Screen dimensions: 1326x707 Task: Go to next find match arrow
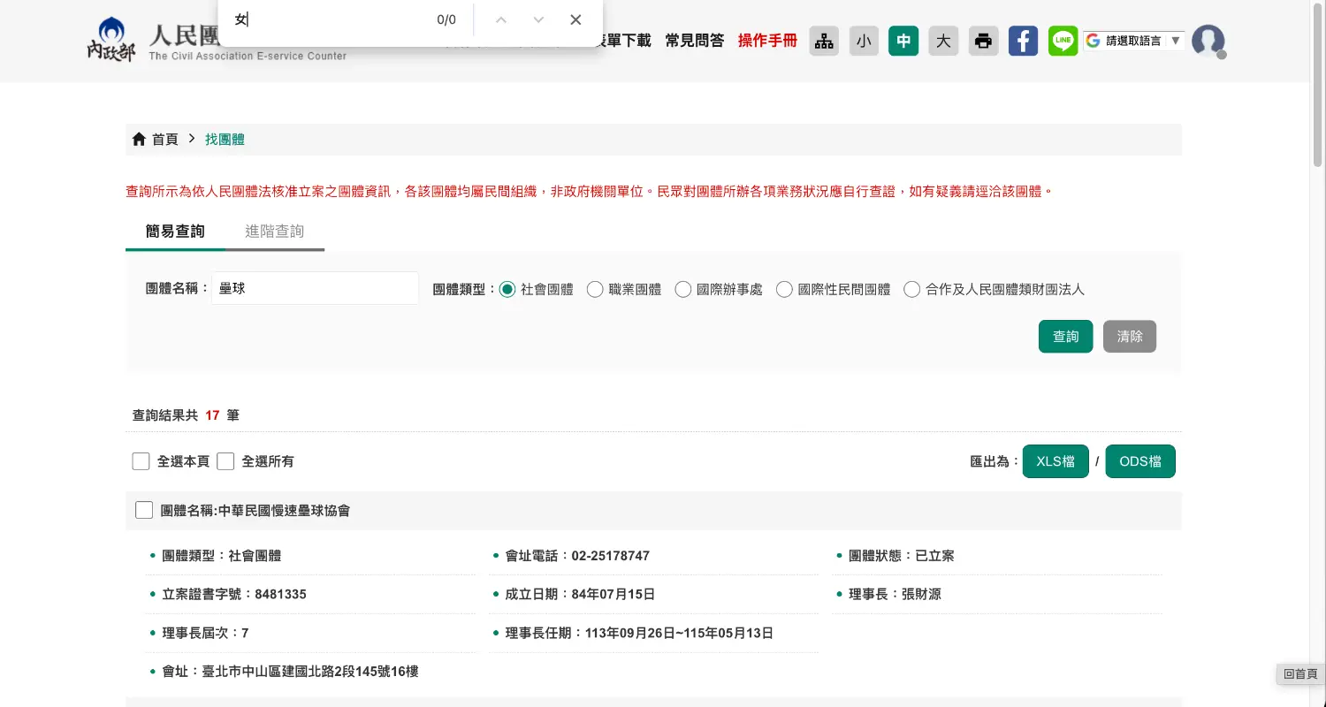538,20
